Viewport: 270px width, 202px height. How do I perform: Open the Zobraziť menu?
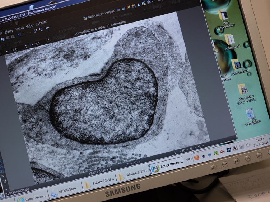41,23
